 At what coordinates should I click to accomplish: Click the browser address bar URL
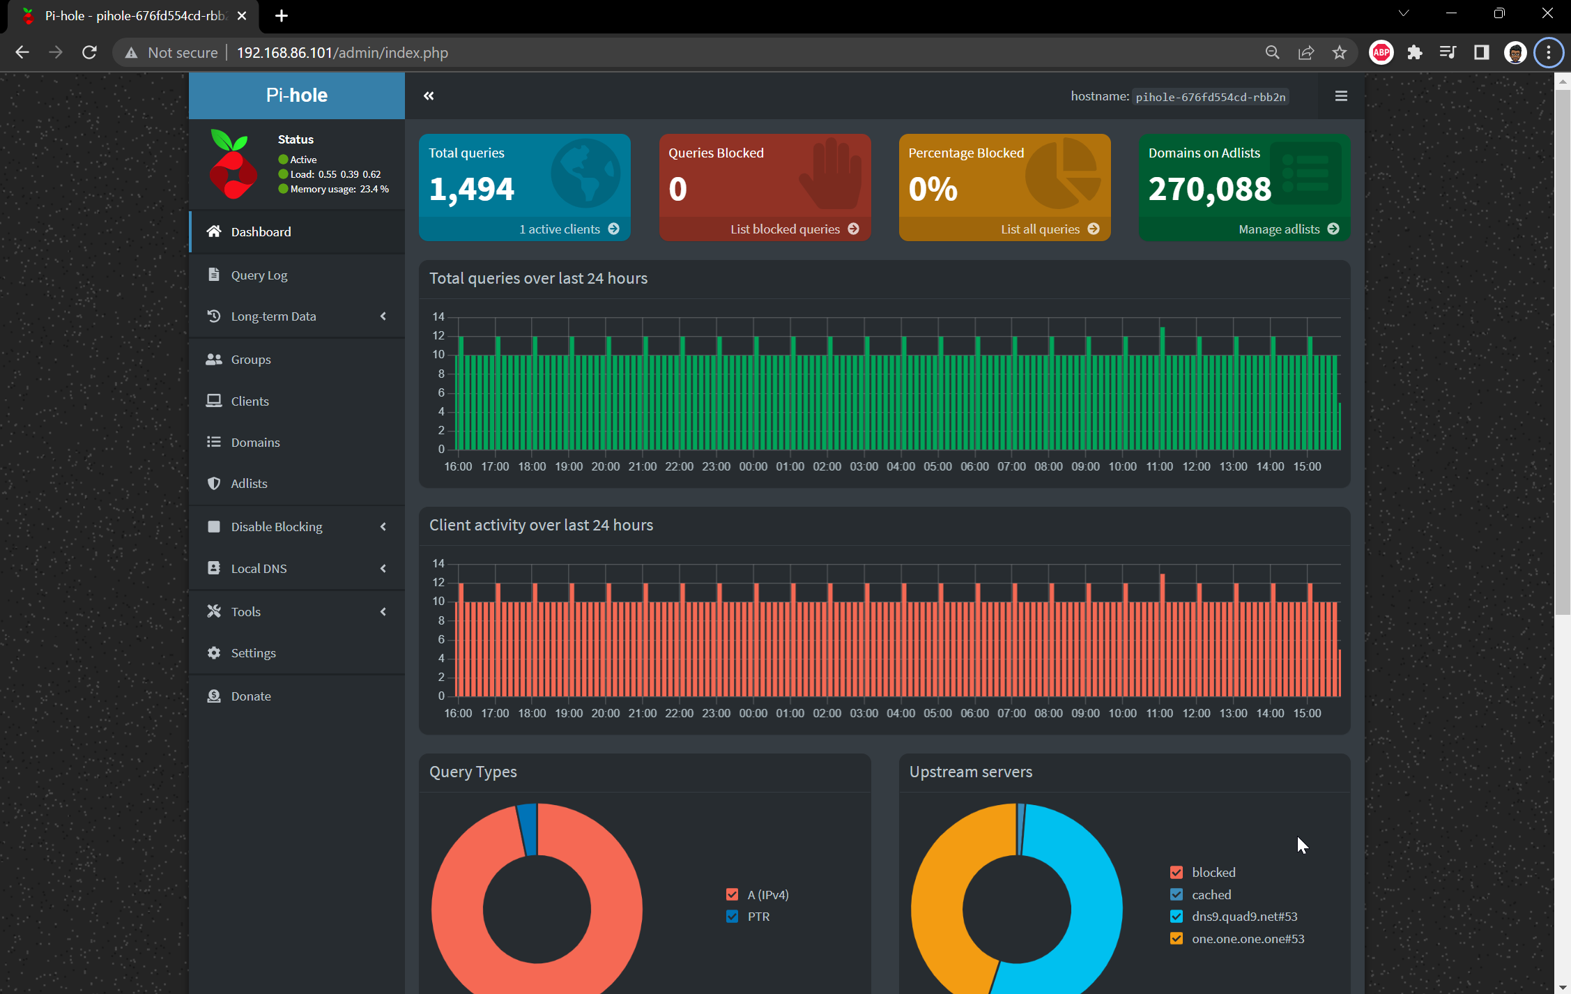(342, 52)
